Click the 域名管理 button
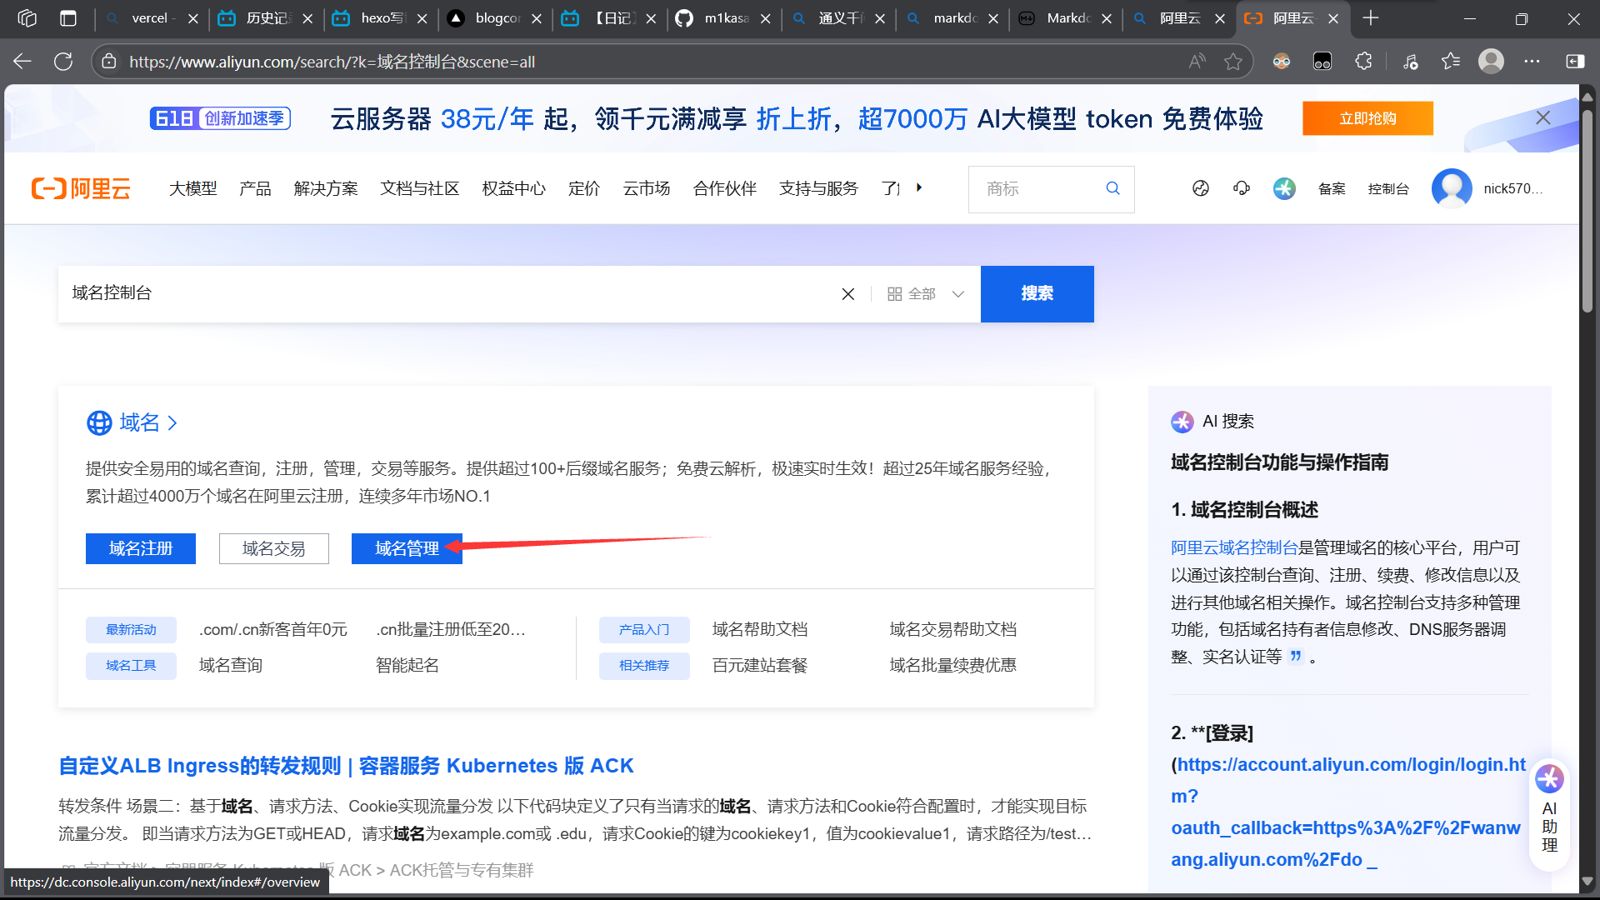This screenshot has height=900, width=1600. click(x=407, y=548)
